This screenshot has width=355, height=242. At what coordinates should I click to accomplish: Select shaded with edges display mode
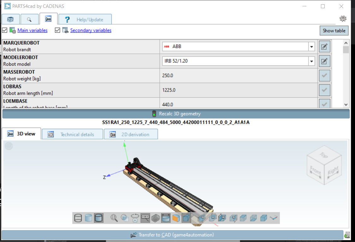click(99, 218)
